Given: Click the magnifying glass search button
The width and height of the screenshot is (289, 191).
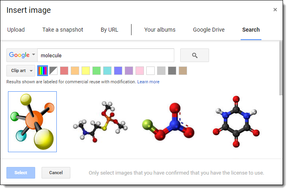Looking at the screenshot, I should (194, 55).
